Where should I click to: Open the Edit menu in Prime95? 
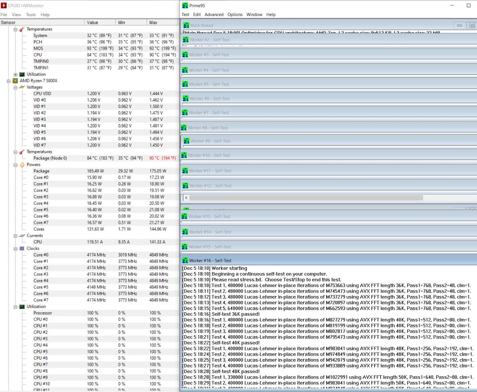point(197,15)
